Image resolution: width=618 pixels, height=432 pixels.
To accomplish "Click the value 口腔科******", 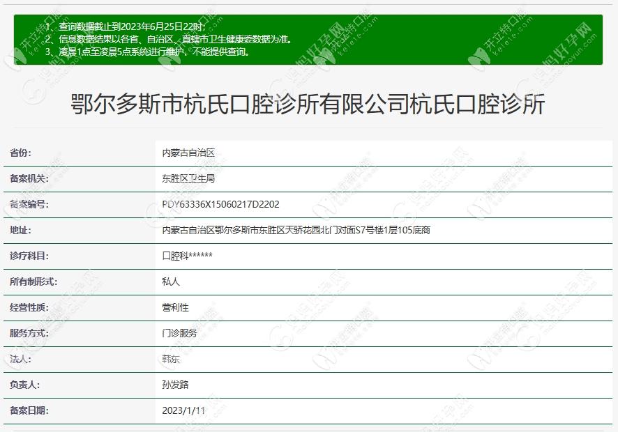I will (x=187, y=256).
